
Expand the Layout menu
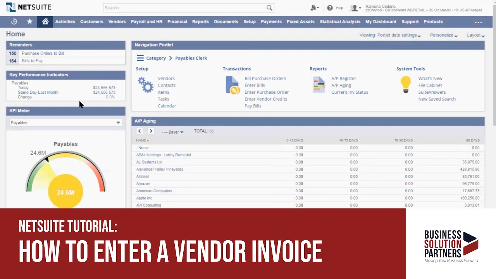476,35
